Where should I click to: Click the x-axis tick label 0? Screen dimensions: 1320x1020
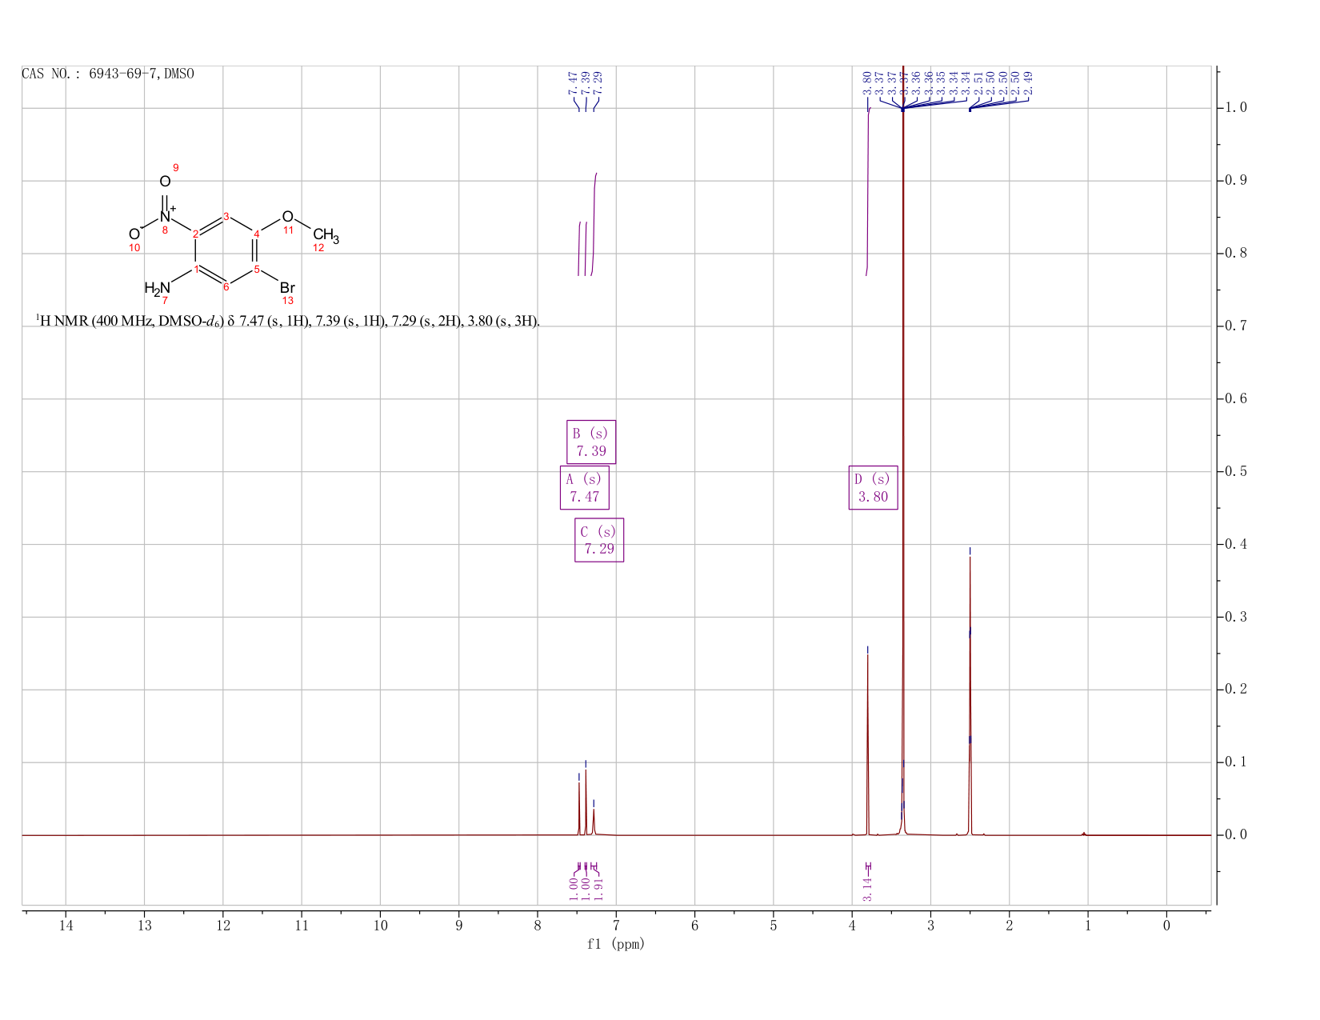coord(1166,926)
